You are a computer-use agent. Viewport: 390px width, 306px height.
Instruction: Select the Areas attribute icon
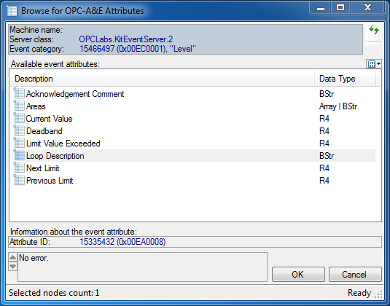coord(19,106)
